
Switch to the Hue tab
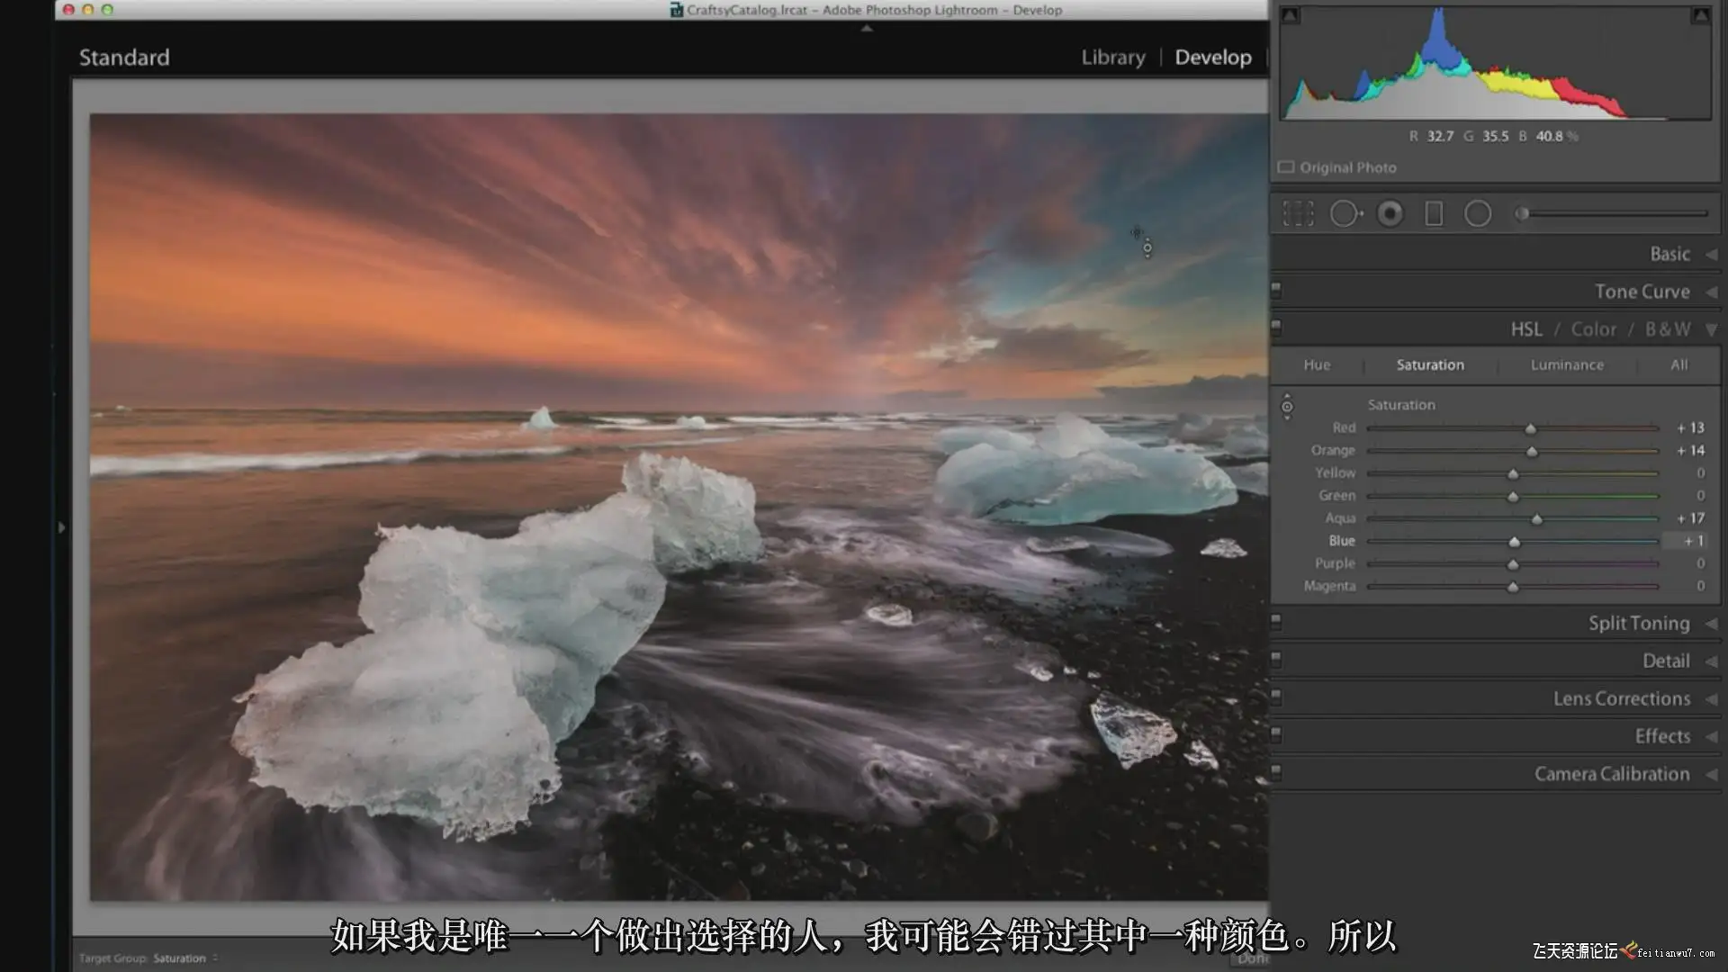(1316, 364)
